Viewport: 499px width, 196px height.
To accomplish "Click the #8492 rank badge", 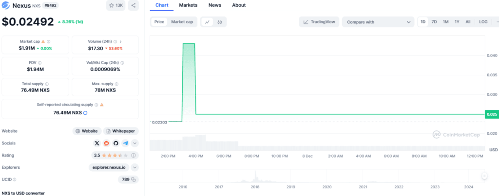I will tap(50, 5).
